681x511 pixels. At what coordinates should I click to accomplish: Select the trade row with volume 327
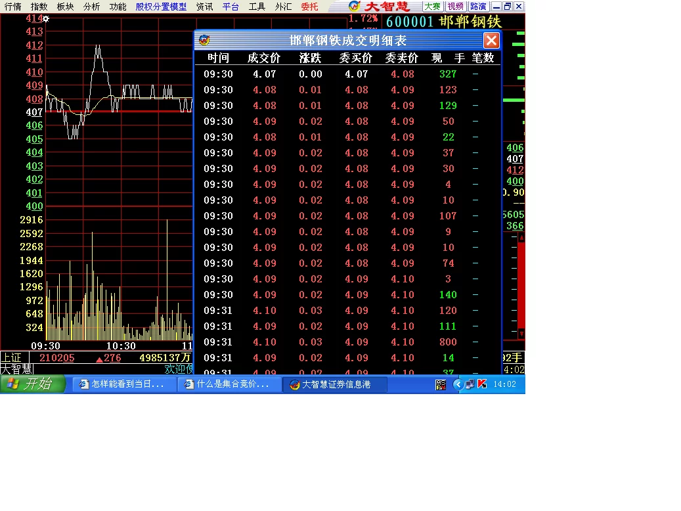347,74
